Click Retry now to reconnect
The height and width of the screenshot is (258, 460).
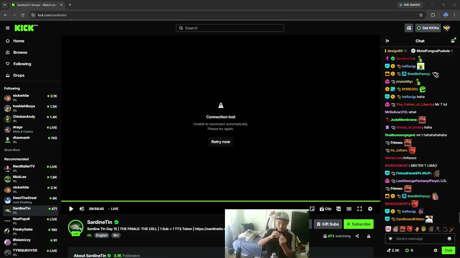tap(221, 142)
